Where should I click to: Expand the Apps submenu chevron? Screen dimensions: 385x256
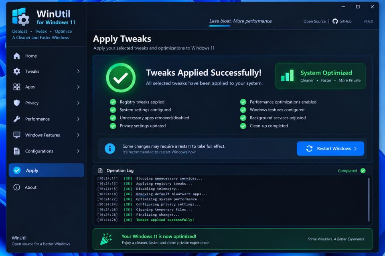[78, 87]
